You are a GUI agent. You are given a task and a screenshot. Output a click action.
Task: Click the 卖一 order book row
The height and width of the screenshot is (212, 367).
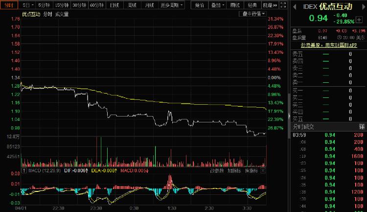click(x=328, y=82)
